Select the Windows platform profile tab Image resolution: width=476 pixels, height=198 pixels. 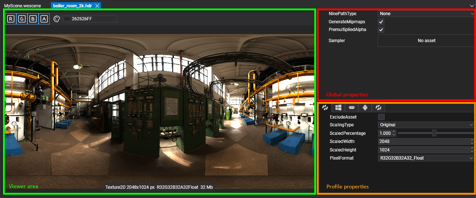[338, 107]
